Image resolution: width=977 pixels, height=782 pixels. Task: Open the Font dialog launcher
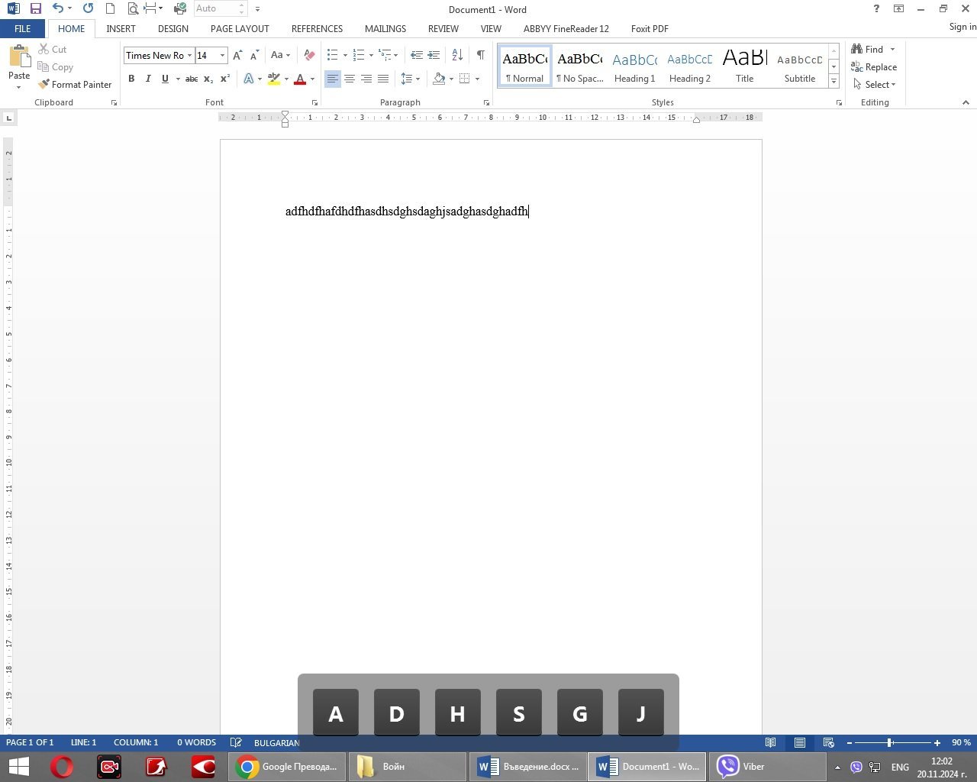coord(314,102)
